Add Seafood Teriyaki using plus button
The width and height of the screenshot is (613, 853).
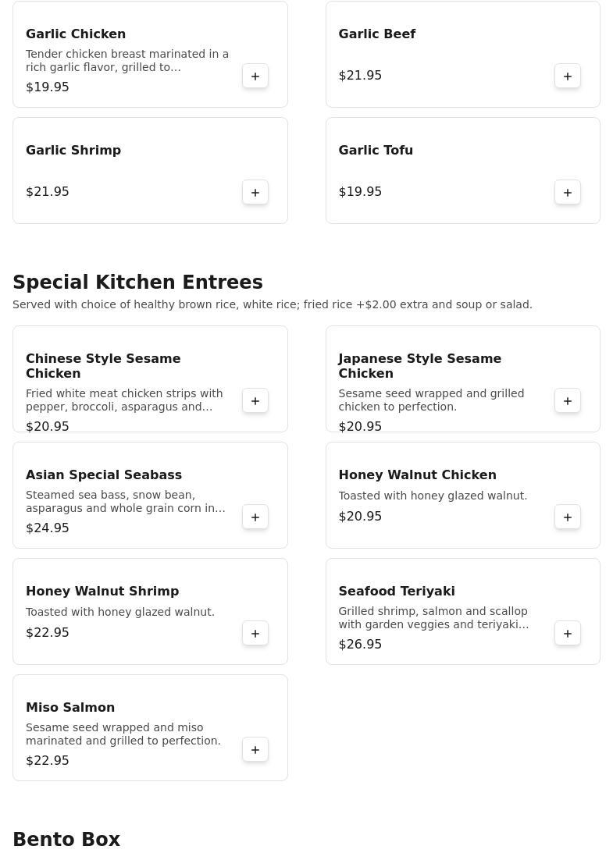pos(567,634)
